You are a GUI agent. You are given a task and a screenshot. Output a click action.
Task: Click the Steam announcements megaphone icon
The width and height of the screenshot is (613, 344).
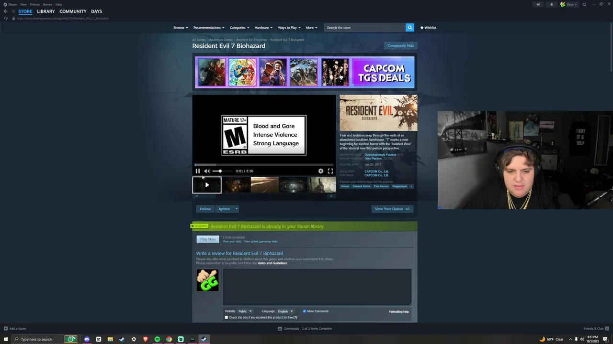point(538,4)
